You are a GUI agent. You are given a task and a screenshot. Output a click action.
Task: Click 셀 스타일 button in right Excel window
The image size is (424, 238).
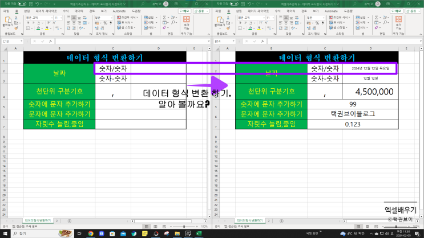(x=338, y=27)
